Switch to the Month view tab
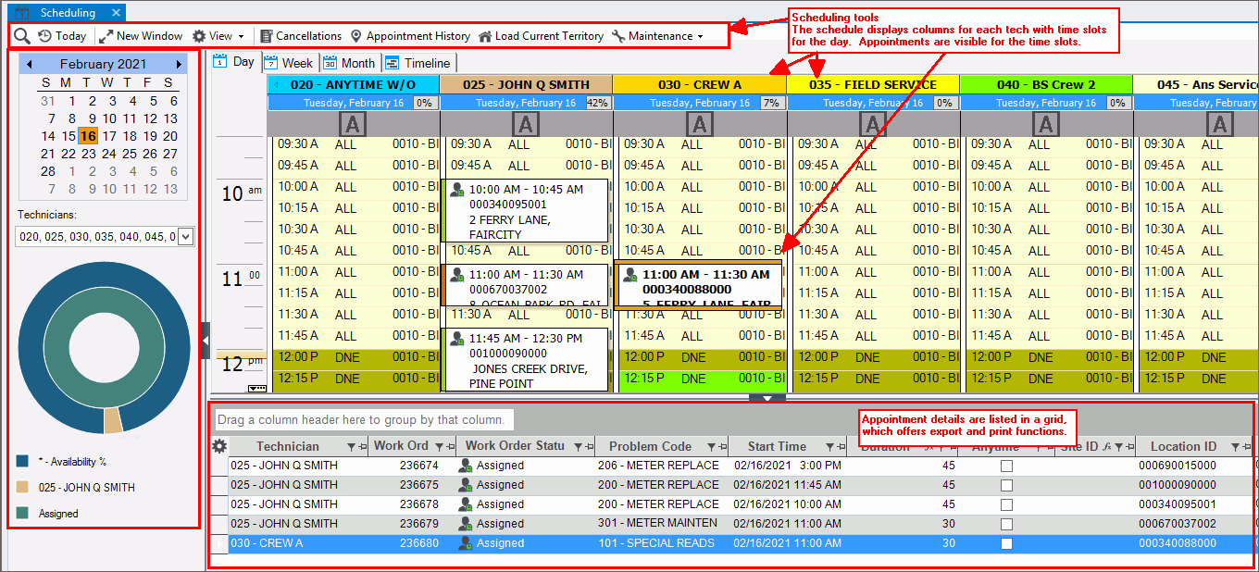Viewport: 1259px width, 572px height. point(349,63)
